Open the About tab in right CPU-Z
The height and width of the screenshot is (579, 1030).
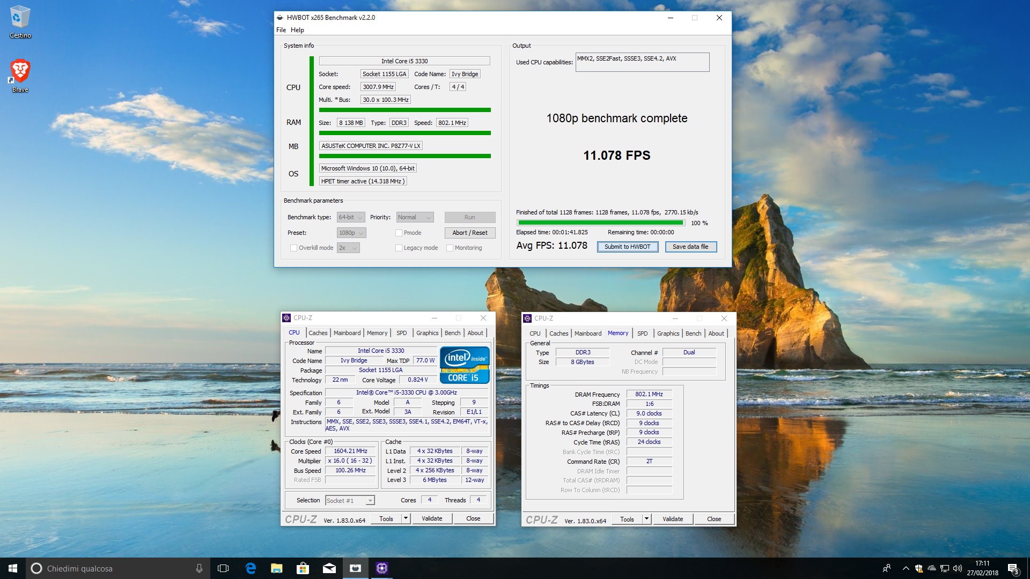pyautogui.click(x=716, y=333)
